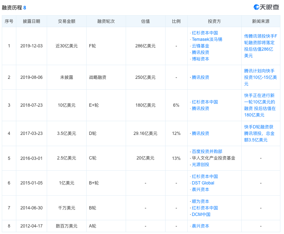Open investor 光源创投
The height and width of the screenshot is (234, 284).
tap(200, 165)
